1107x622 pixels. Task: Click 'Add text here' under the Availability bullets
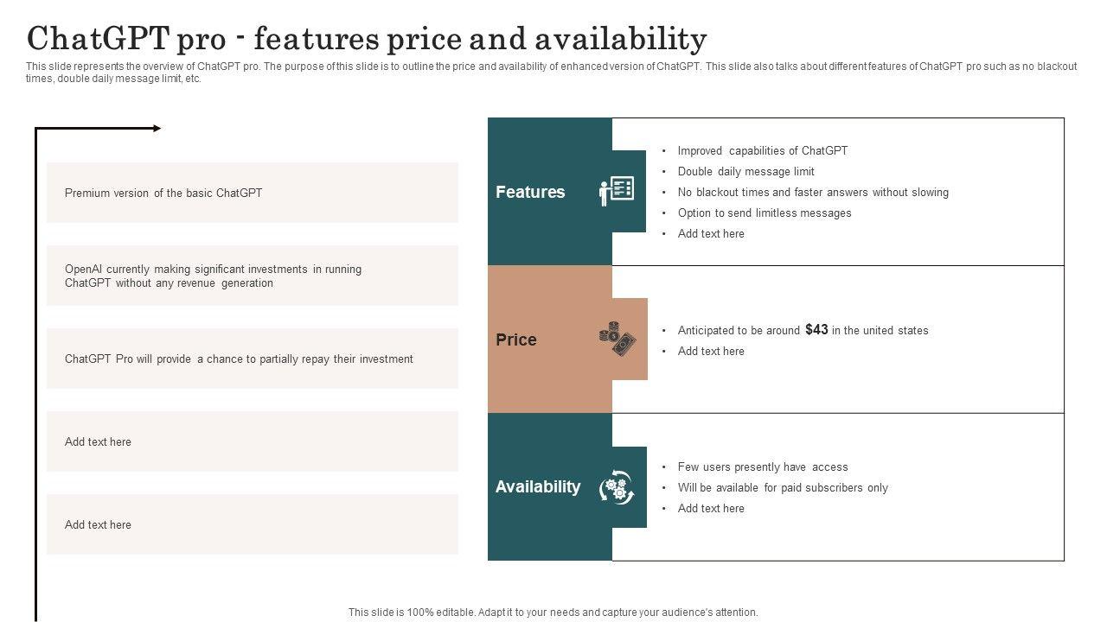click(x=711, y=508)
